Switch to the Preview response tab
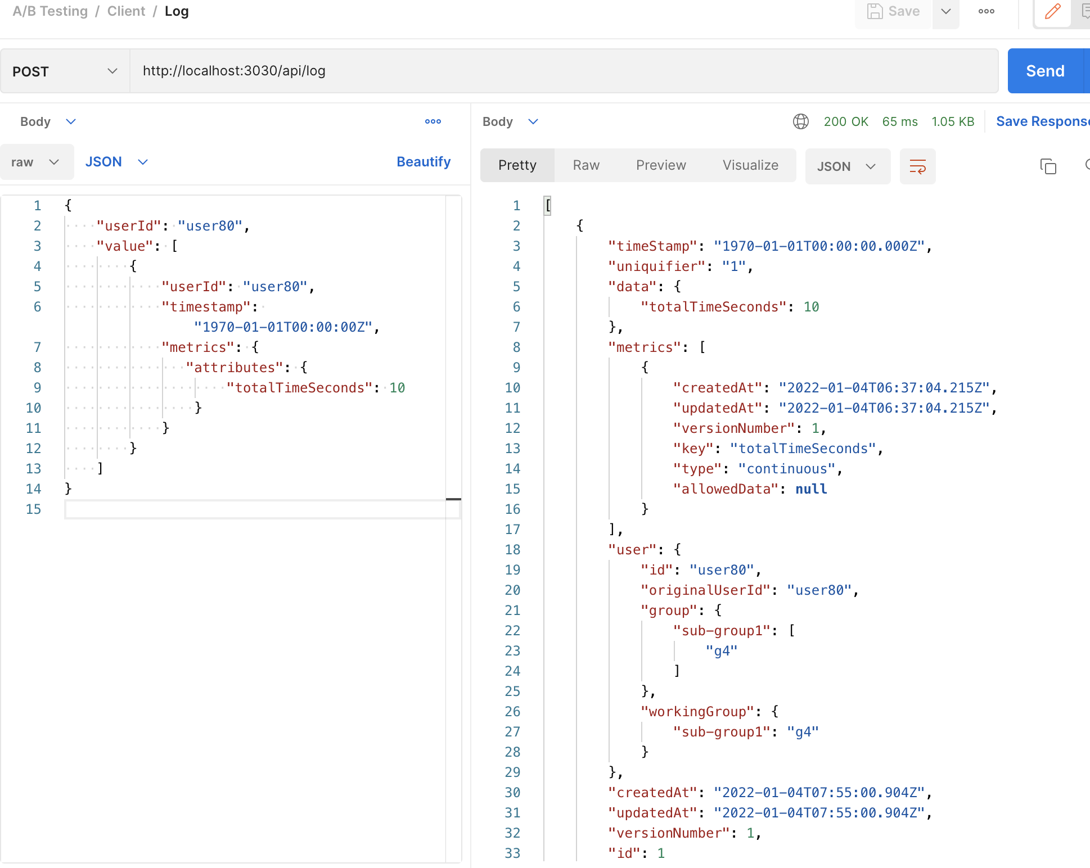Screen dimensions: 1090x868 click(x=661, y=165)
